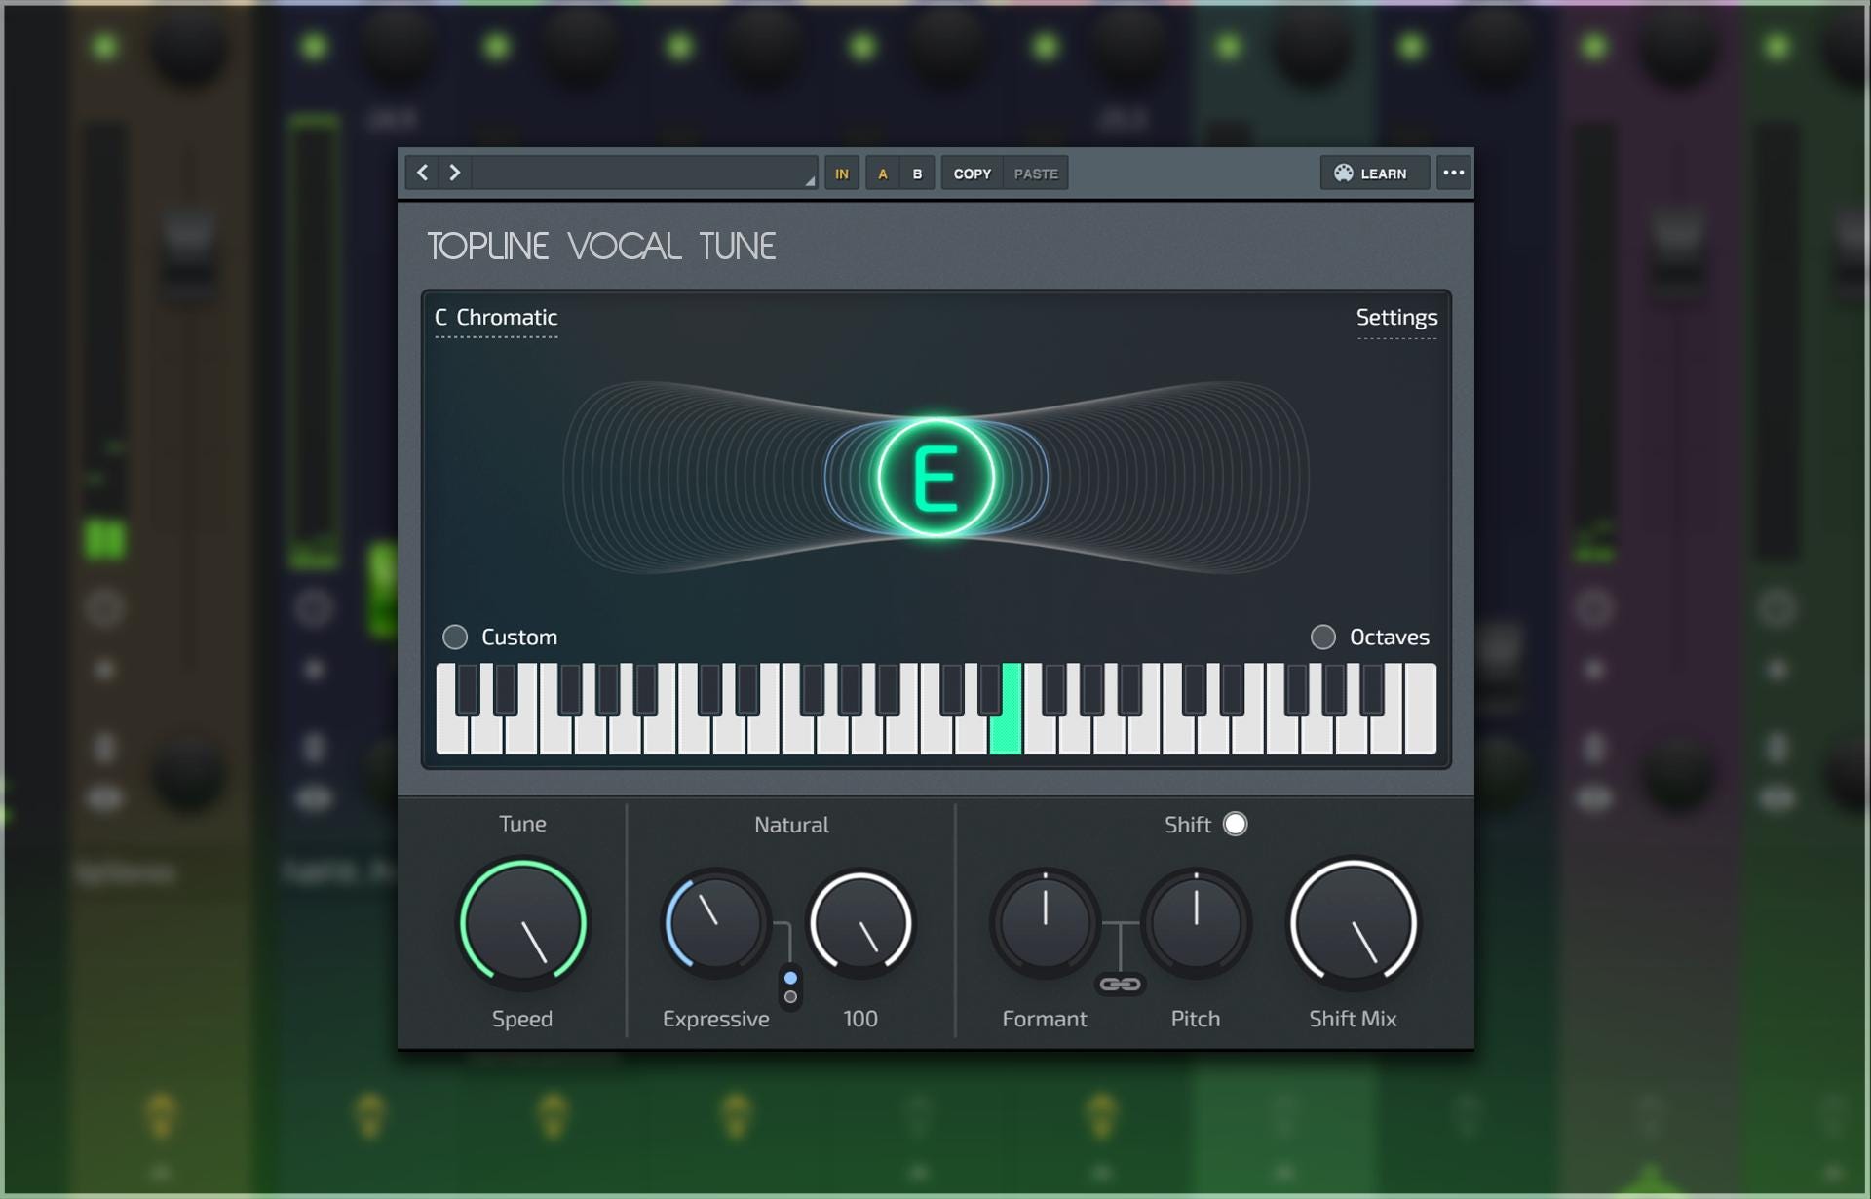
Task: Switch to state B
Action: click(917, 174)
